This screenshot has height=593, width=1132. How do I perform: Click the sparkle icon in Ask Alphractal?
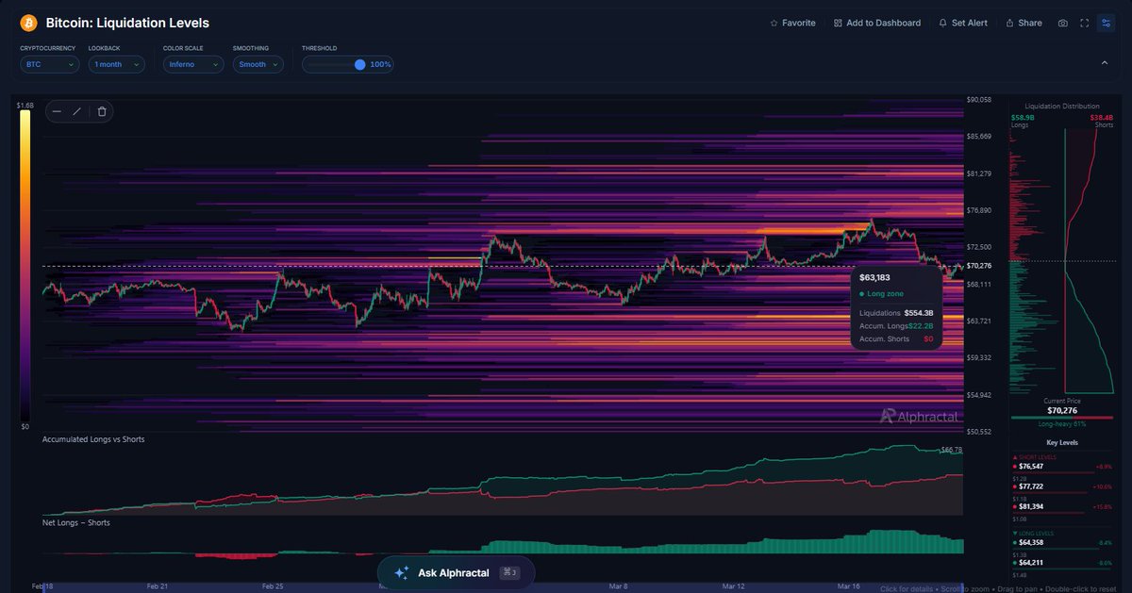click(x=401, y=572)
